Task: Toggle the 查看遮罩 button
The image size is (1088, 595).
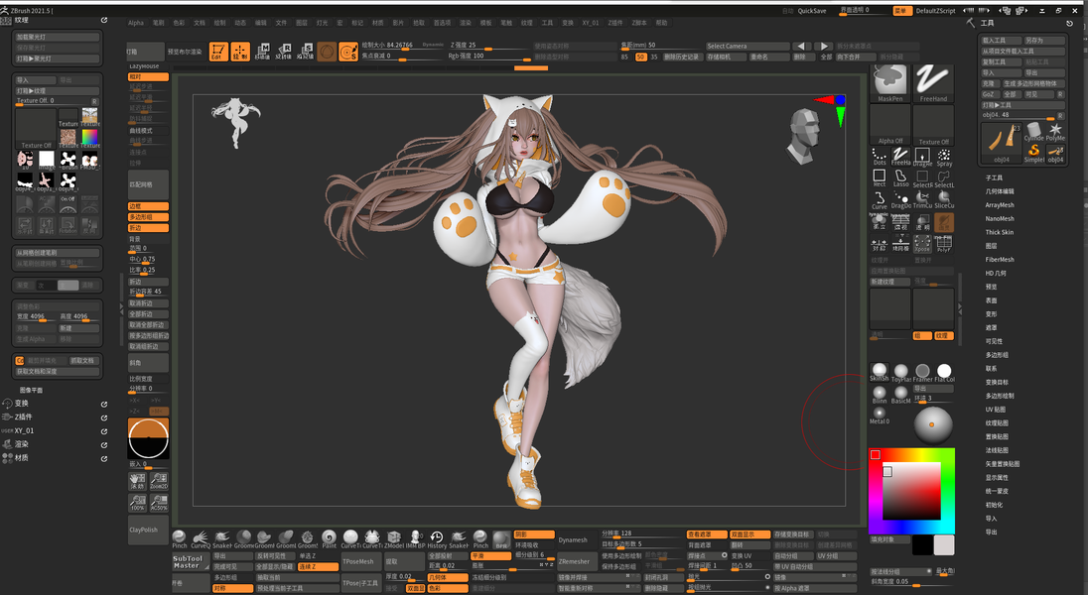Action: click(x=707, y=535)
